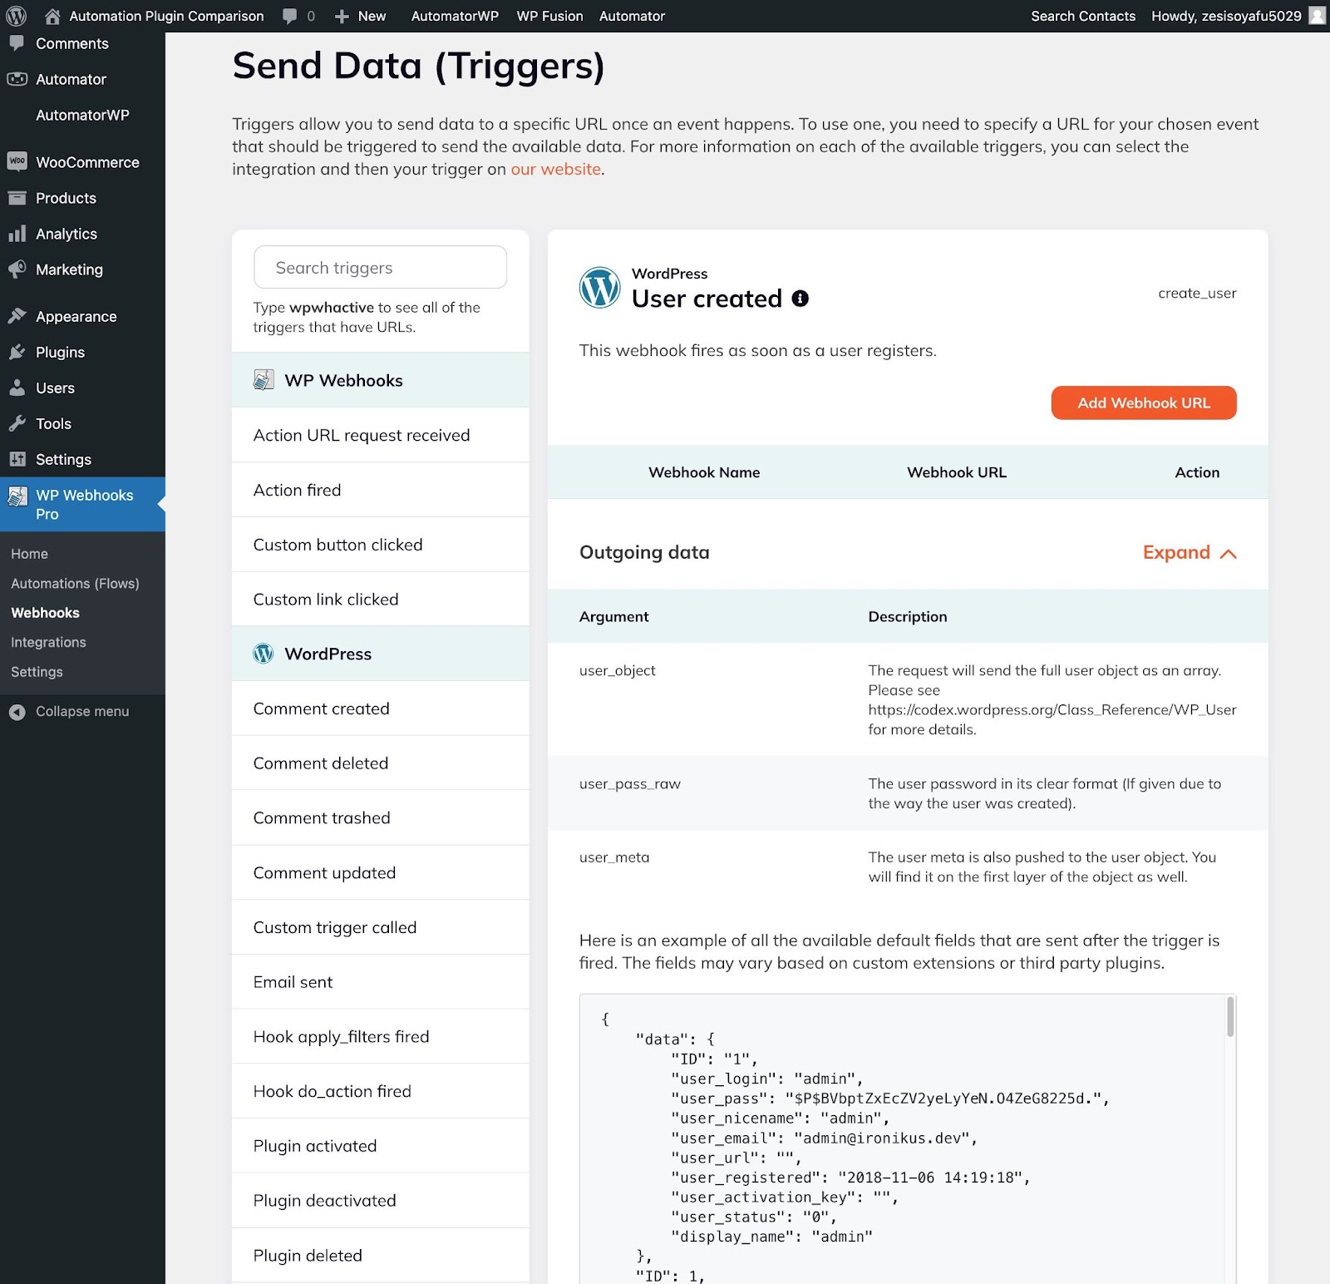Click New in the admin bar

[x=372, y=16]
